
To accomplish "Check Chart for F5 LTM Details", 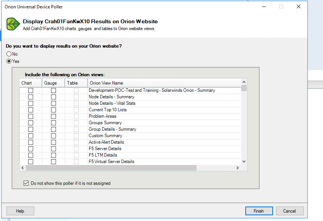I will pos(31,155).
